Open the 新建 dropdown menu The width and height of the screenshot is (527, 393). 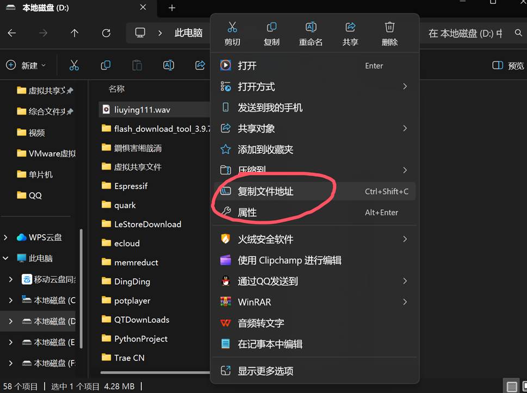tap(26, 65)
